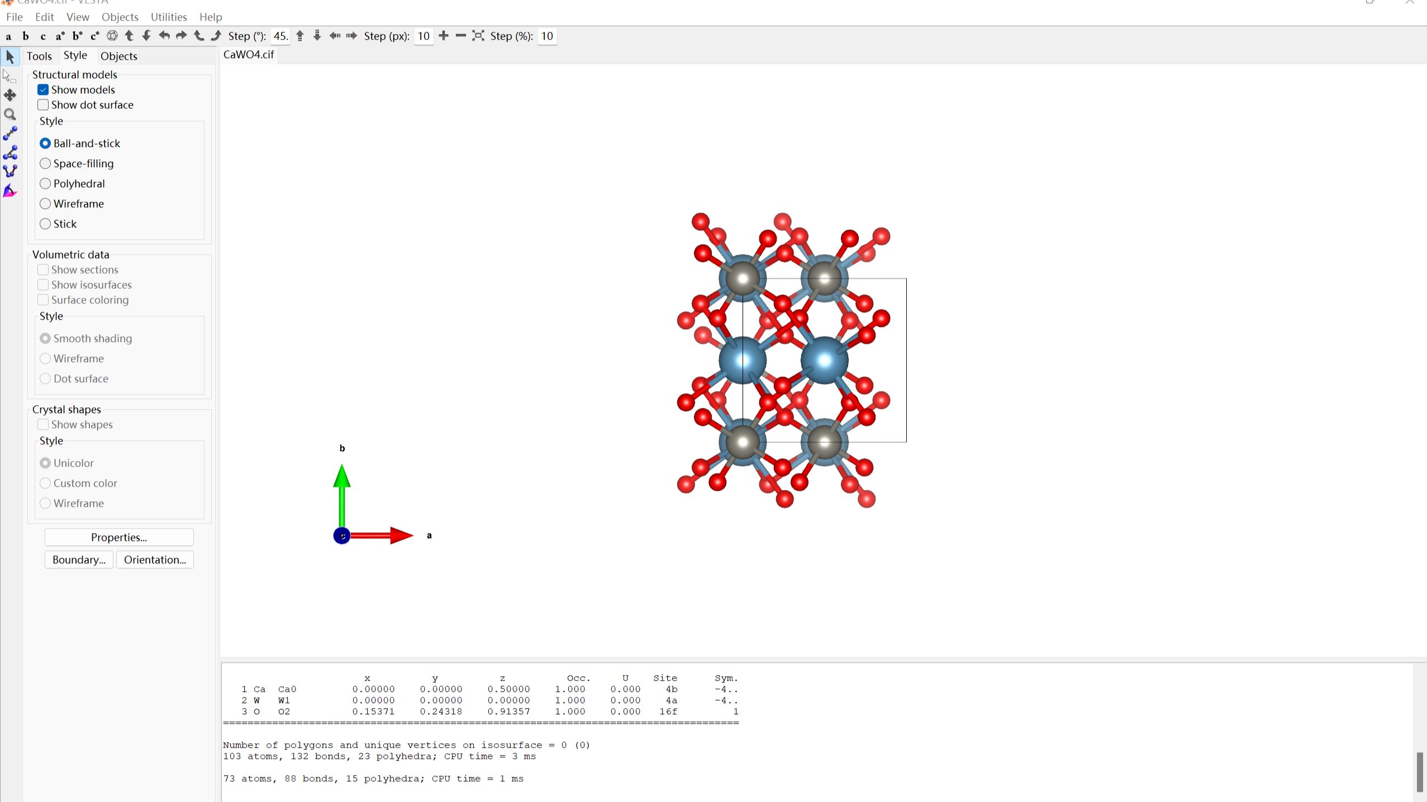Activate the magnify zoom tool
1427x802 pixels.
point(10,115)
